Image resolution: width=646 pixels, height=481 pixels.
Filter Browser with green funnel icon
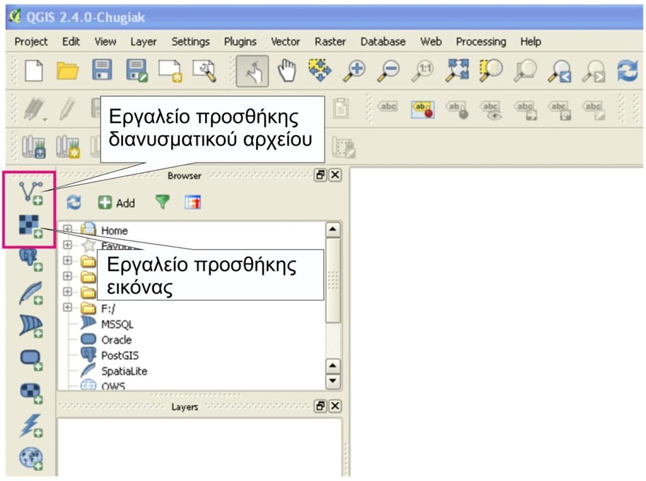point(162,202)
